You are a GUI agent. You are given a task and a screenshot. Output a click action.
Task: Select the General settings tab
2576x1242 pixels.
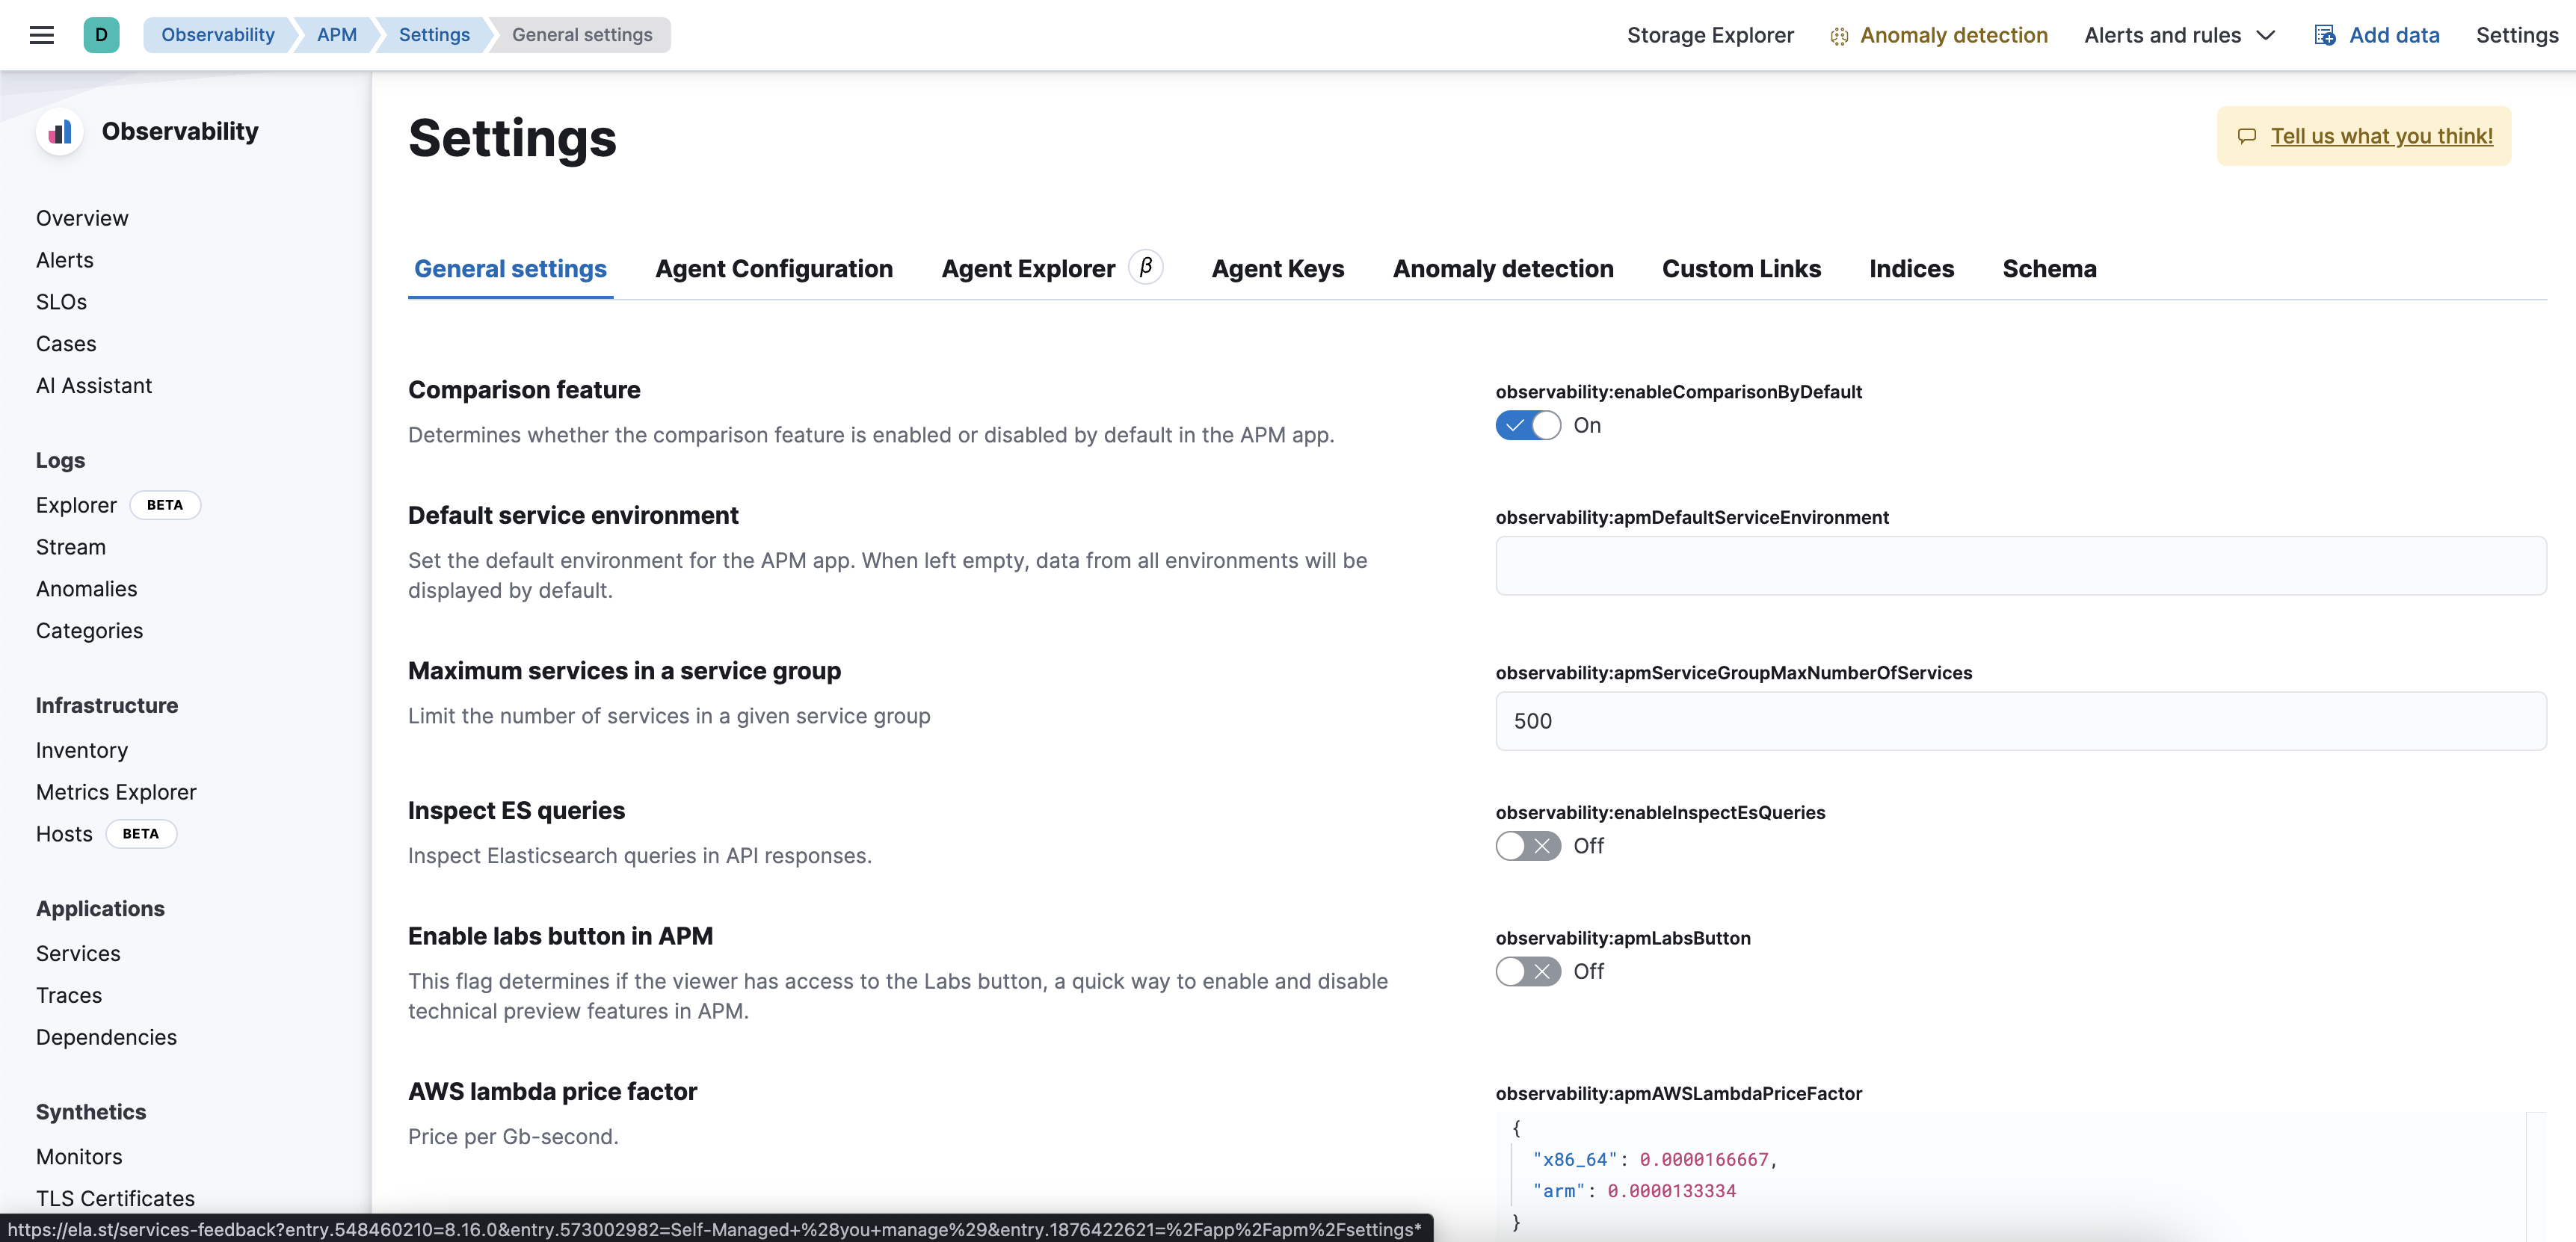pos(510,269)
